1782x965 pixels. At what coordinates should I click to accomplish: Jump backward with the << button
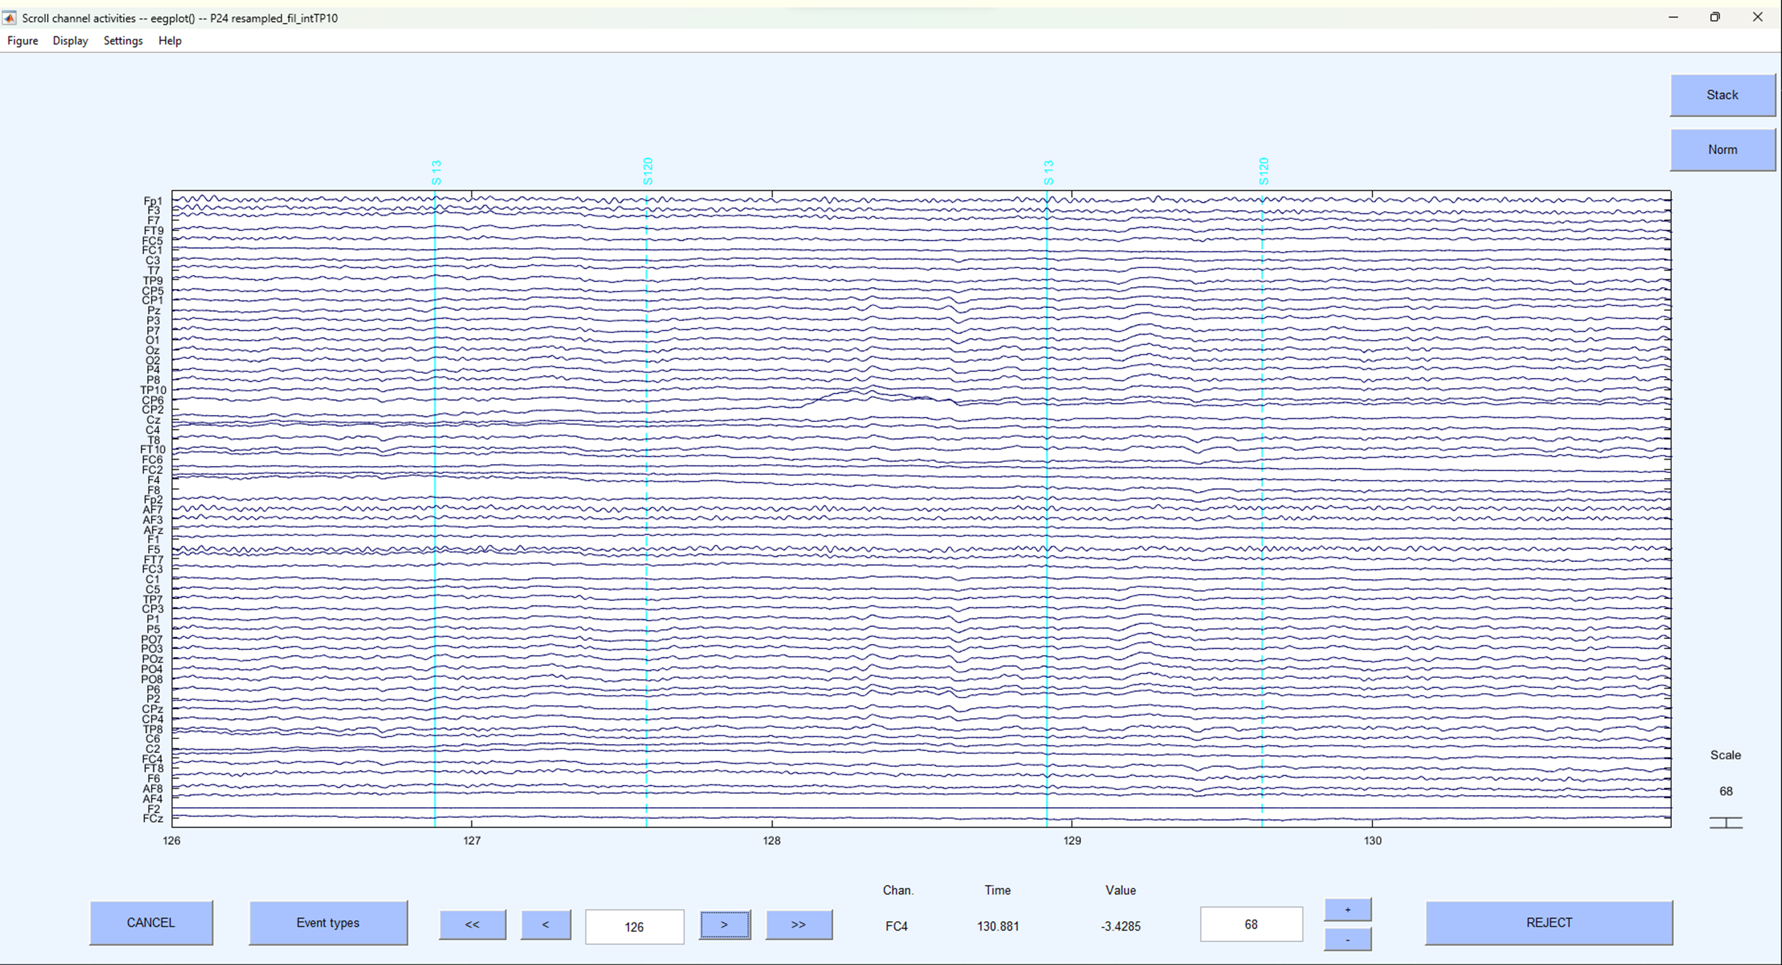pos(473,924)
